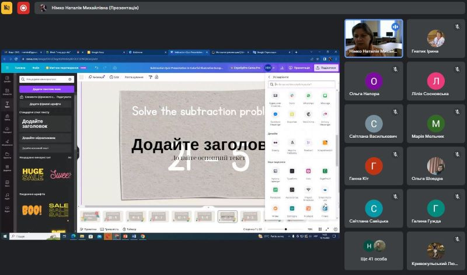The image size is (467, 275).
Task: Add a subheading text style
Action: [46, 138]
